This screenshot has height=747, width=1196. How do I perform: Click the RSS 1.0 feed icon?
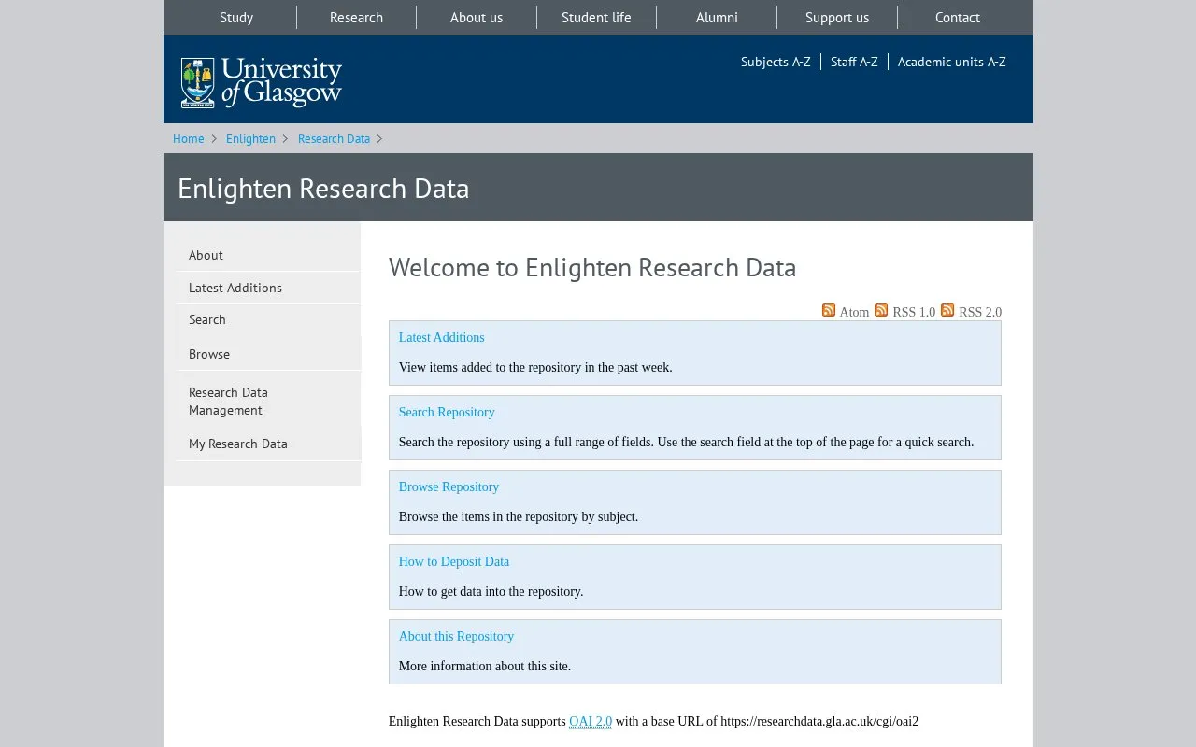click(x=881, y=310)
